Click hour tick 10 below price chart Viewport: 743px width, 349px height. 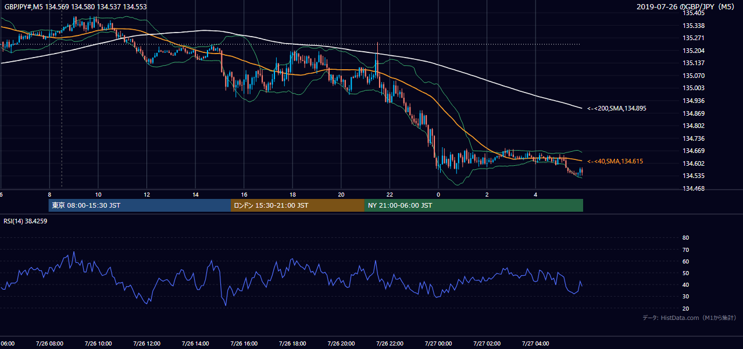click(x=98, y=195)
